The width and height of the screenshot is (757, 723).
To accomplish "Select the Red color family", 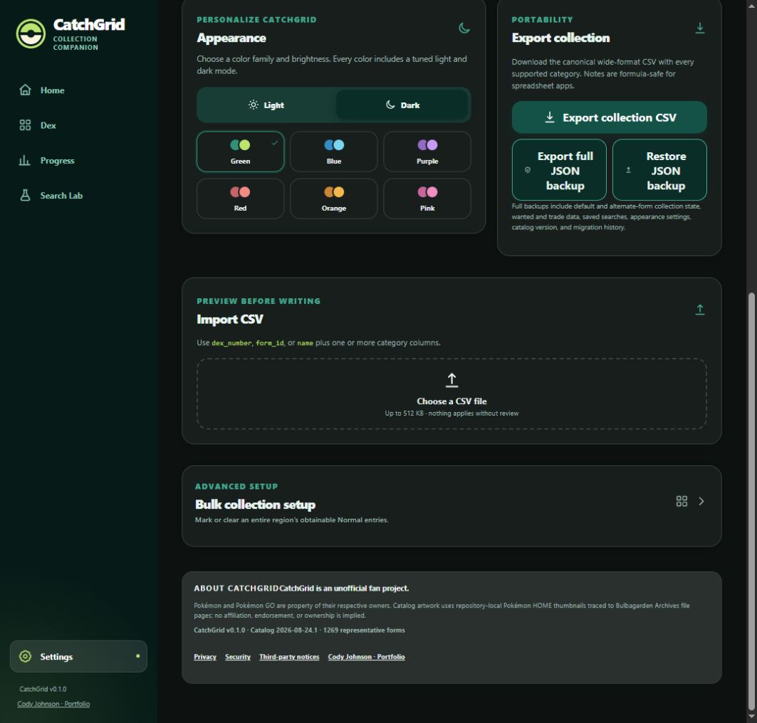I will [x=240, y=199].
